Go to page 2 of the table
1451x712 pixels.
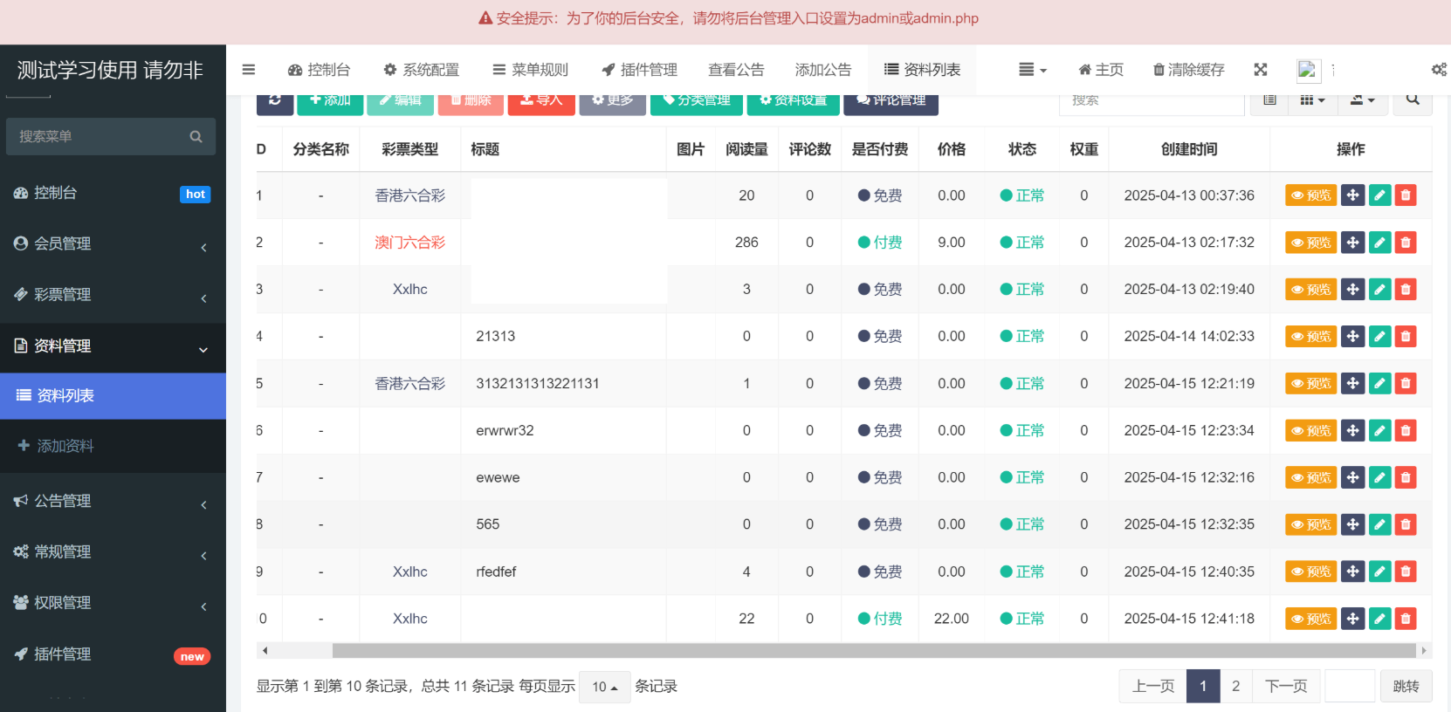pyautogui.click(x=1235, y=687)
